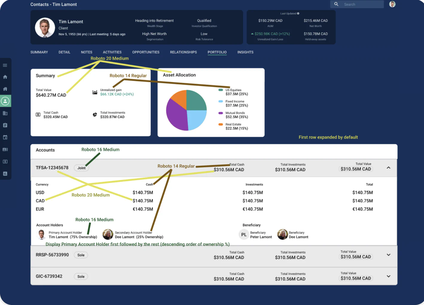Screen dimensions: 424x305
Task: Open the calendar icon in sidebar
Action: (x=5, y=137)
